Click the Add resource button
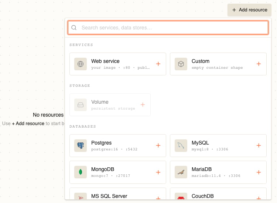The height and width of the screenshot is (203, 277). (x=249, y=10)
